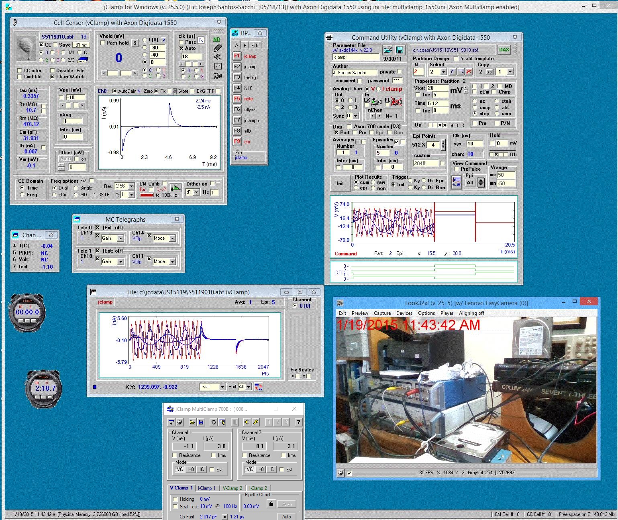Click the video camera icon in Cell Censor
The image size is (618, 520).
217,76
